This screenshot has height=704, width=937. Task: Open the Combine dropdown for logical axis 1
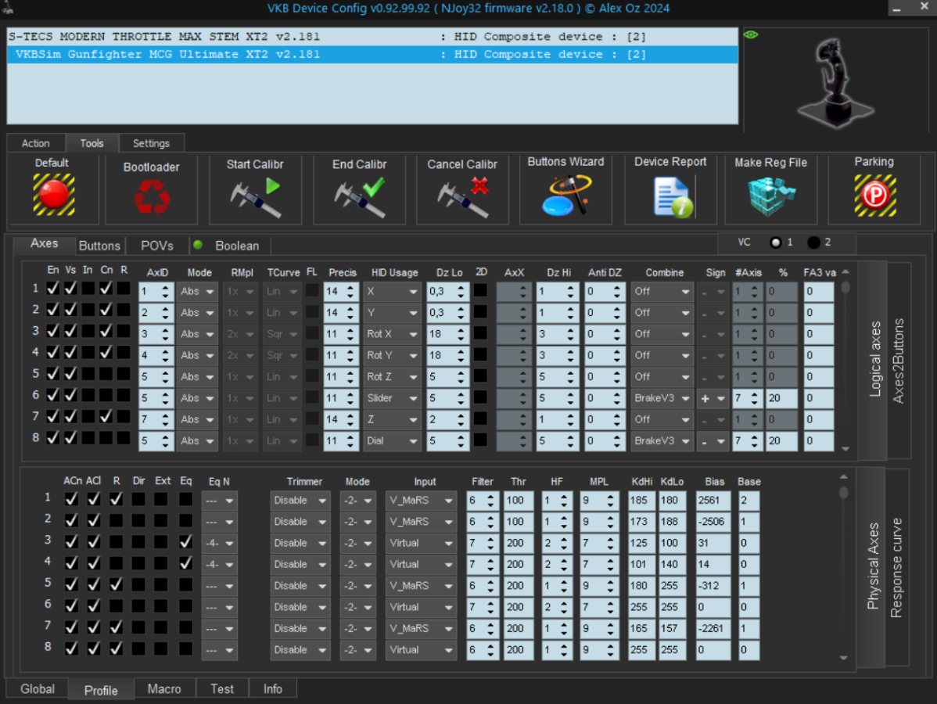662,291
